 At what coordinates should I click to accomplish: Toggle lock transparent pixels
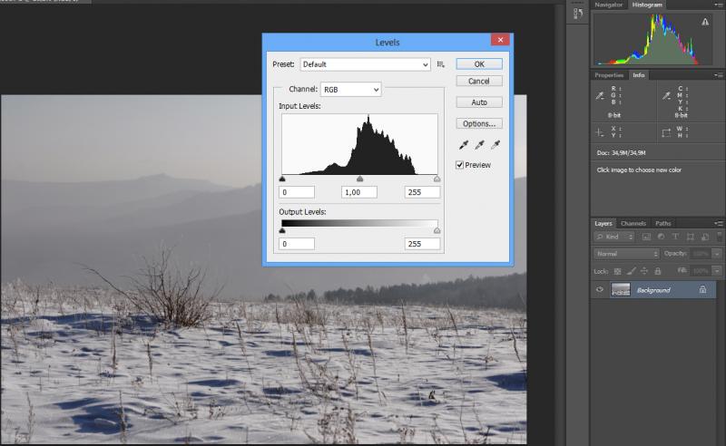tap(617, 271)
